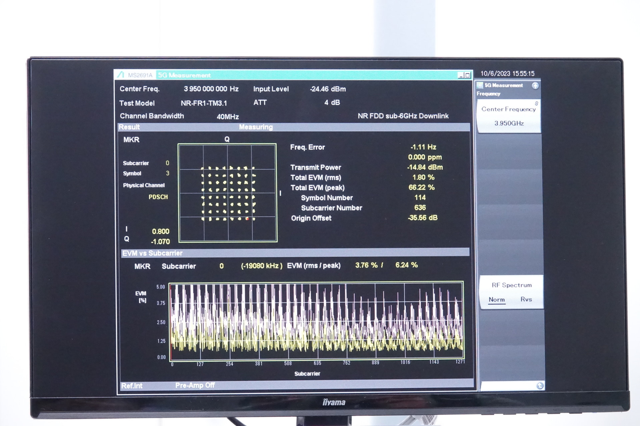
Task: Click the page-switch icon at the bottom of the side panel
Action: coord(540,386)
